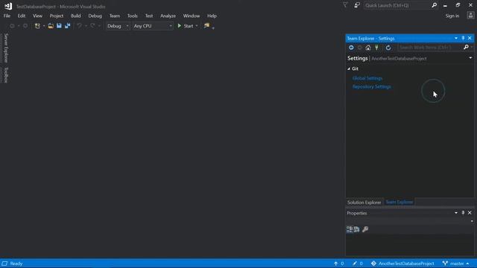Viewport: 477px width, 268px height.
Task: Open the Build menu
Action: coord(76,16)
